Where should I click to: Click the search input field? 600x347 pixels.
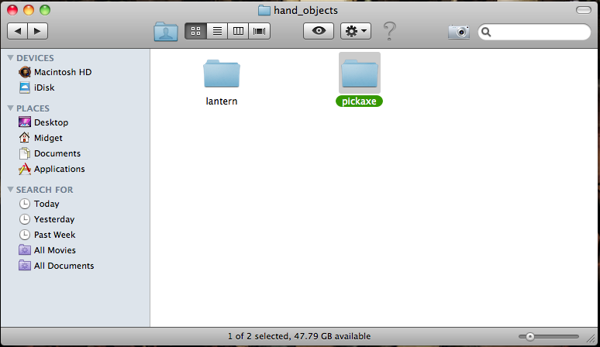pyautogui.click(x=540, y=32)
